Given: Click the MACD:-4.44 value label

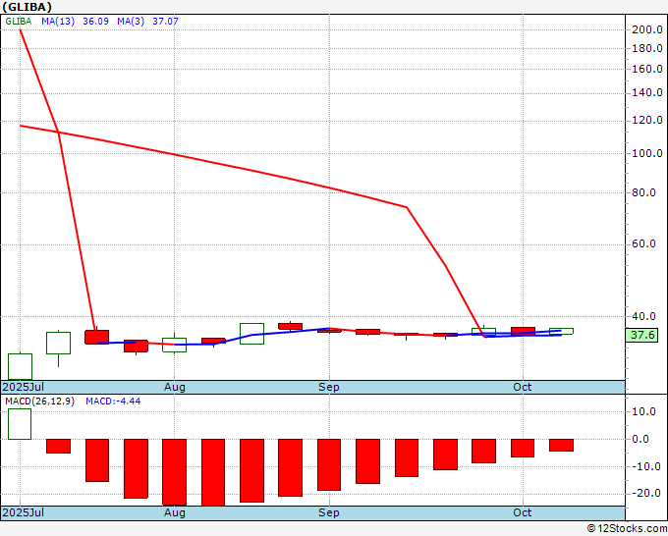Looking at the screenshot, I should click(x=113, y=402).
